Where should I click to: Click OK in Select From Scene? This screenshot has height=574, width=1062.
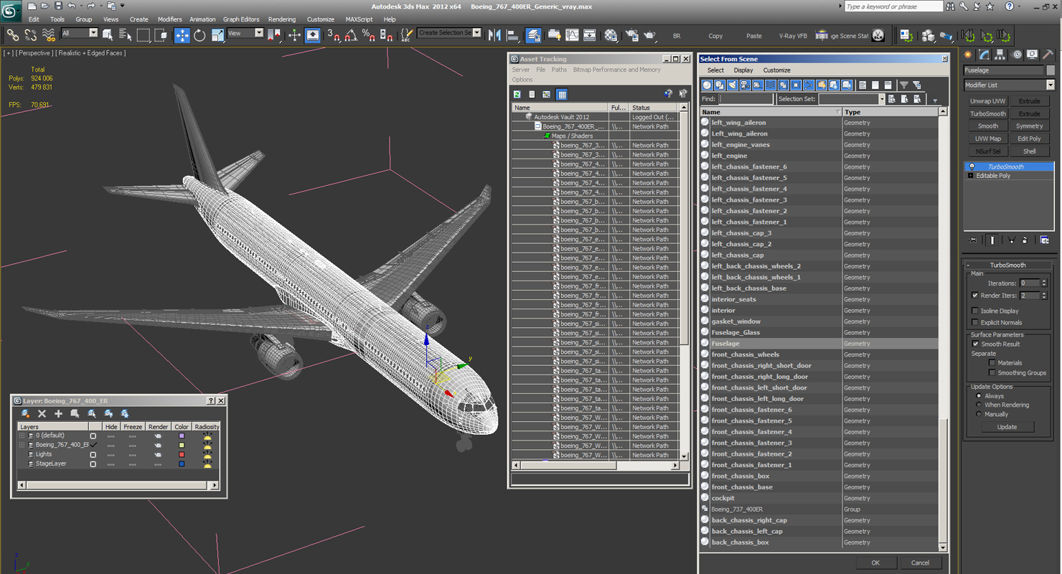[x=875, y=563]
